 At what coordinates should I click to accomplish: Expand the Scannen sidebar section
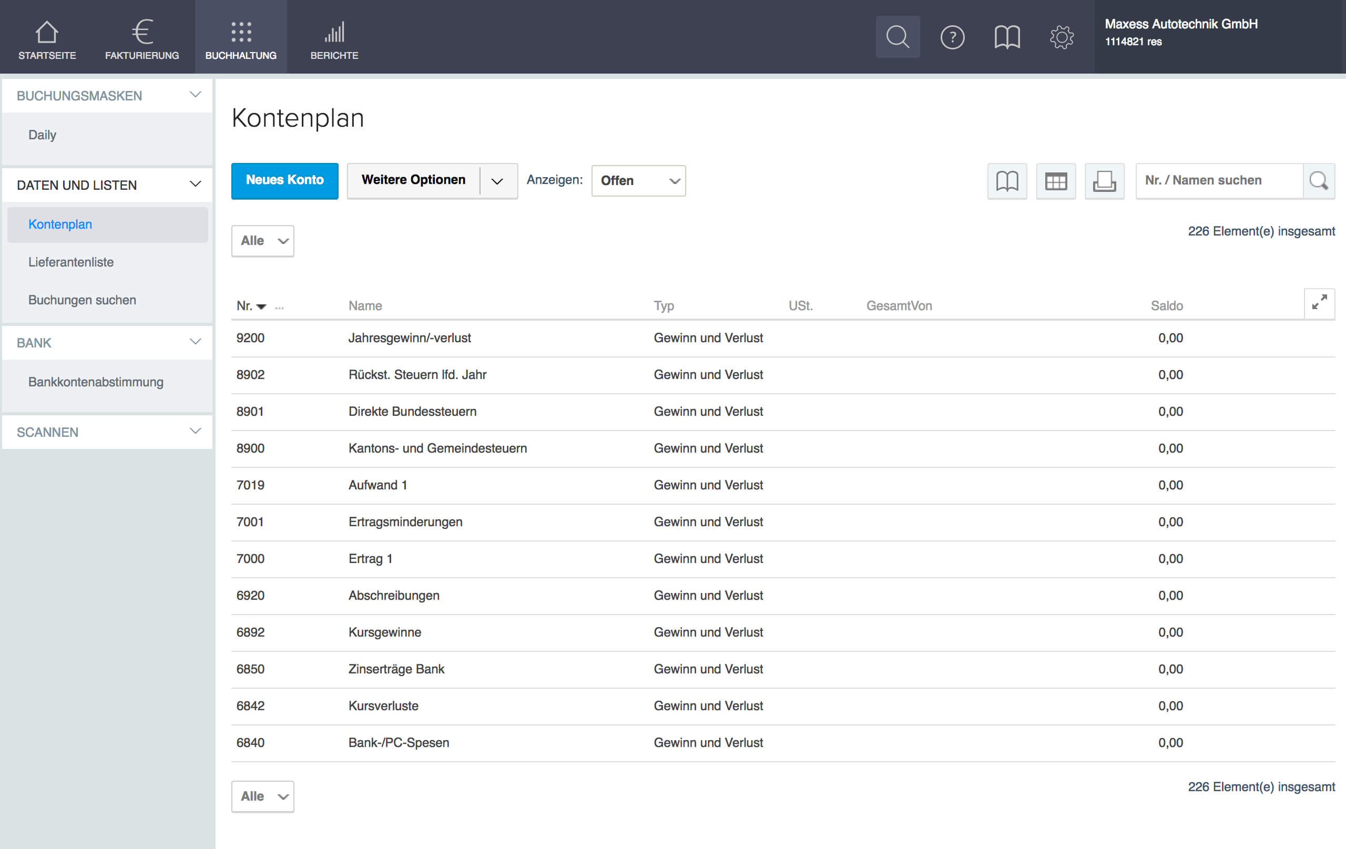[x=195, y=432]
